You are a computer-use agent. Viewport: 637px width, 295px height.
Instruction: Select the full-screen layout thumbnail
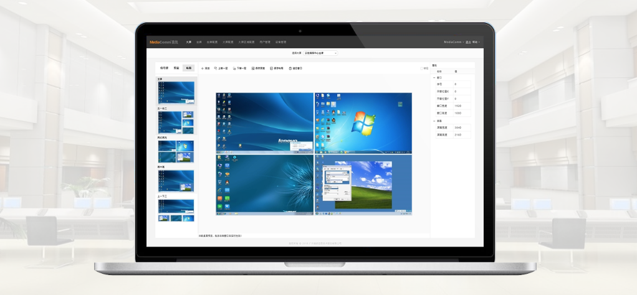click(x=176, y=93)
